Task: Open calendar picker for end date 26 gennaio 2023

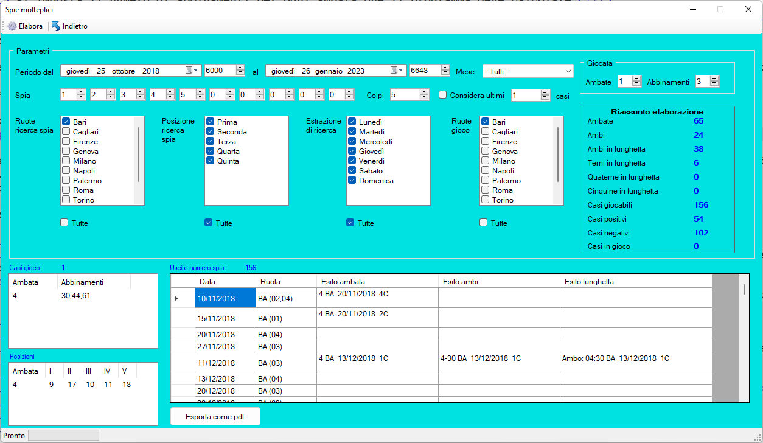Action: coord(397,71)
